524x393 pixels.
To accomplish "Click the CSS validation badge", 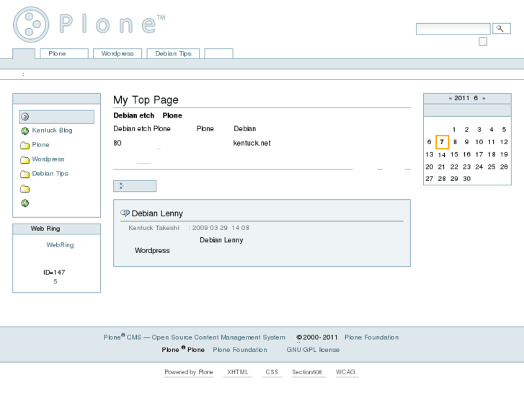I will 272,372.
